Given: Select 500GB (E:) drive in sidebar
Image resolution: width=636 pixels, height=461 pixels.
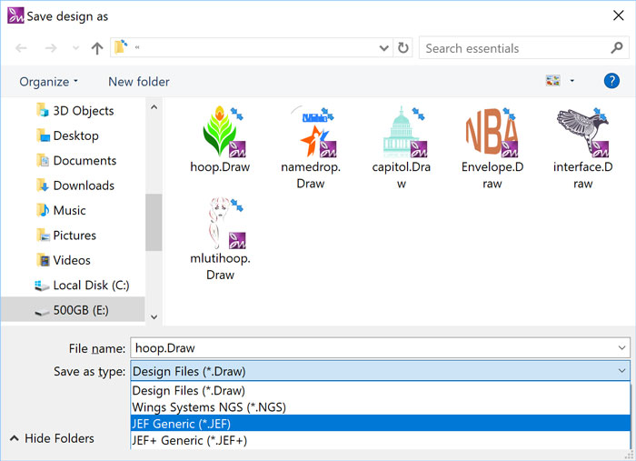Looking at the screenshot, I should click(x=81, y=310).
